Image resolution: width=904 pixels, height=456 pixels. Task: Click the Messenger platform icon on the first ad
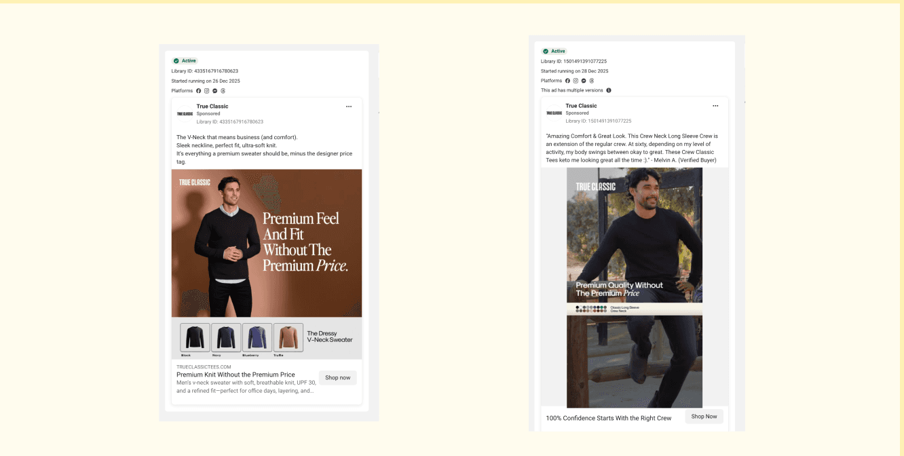coord(215,90)
